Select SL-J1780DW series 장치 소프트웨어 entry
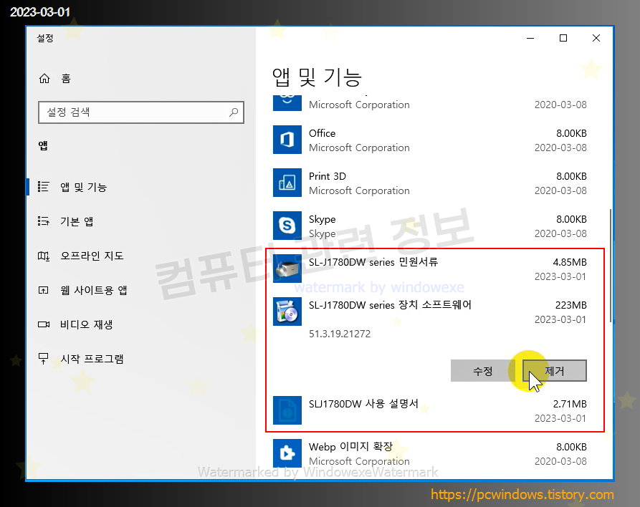 pos(390,305)
